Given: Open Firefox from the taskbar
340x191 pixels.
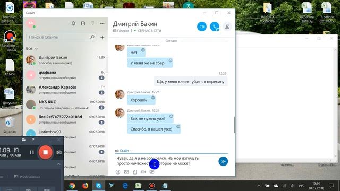Looking at the screenshot, I should coord(85,186).
